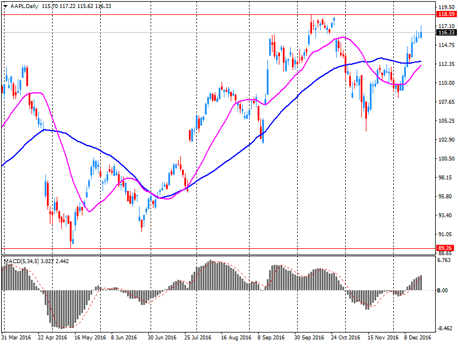Click the 31 Mar 2016 date label
458x344 pixels.
[16, 337]
